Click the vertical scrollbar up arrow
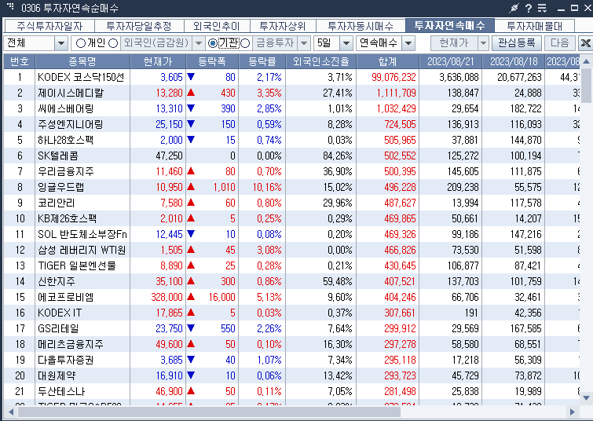 click(586, 61)
